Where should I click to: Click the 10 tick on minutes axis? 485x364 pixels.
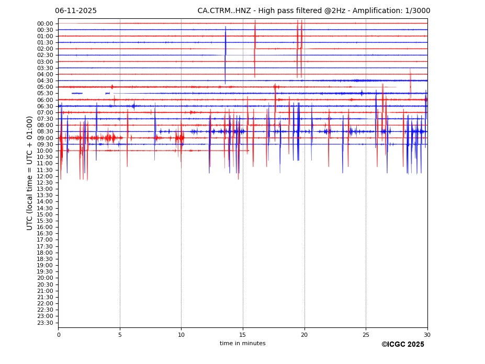pyautogui.click(x=182, y=335)
